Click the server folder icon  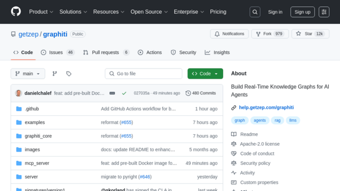pyautogui.click(x=19, y=177)
